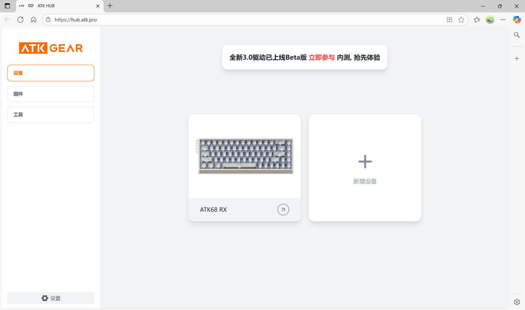Open the browser profile avatar
This screenshot has width=525, height=310.
[x=490, y=20]
